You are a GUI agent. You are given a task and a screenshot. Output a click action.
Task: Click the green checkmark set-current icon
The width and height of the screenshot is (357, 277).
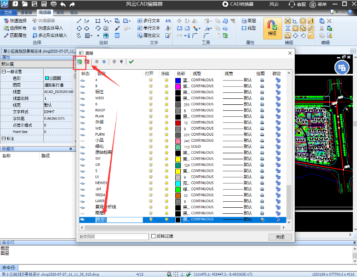pos(131,61)
